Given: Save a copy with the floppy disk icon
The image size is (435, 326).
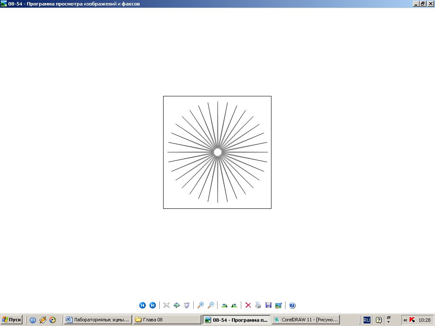Looking at the screenshot, I should 268,305.
